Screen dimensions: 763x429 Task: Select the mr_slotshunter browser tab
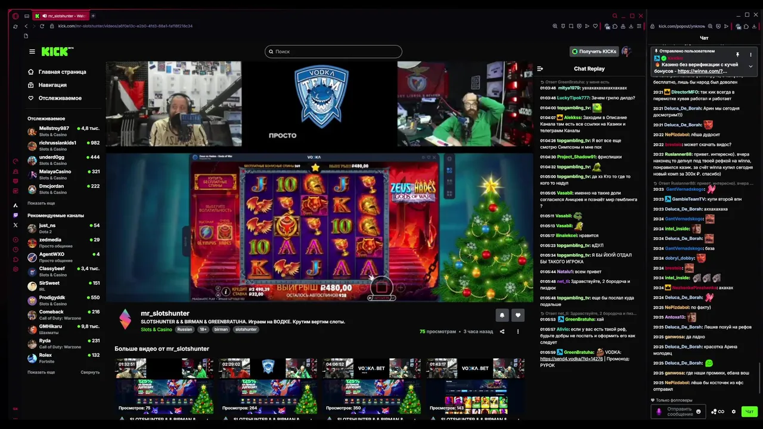tap(61, 16)
